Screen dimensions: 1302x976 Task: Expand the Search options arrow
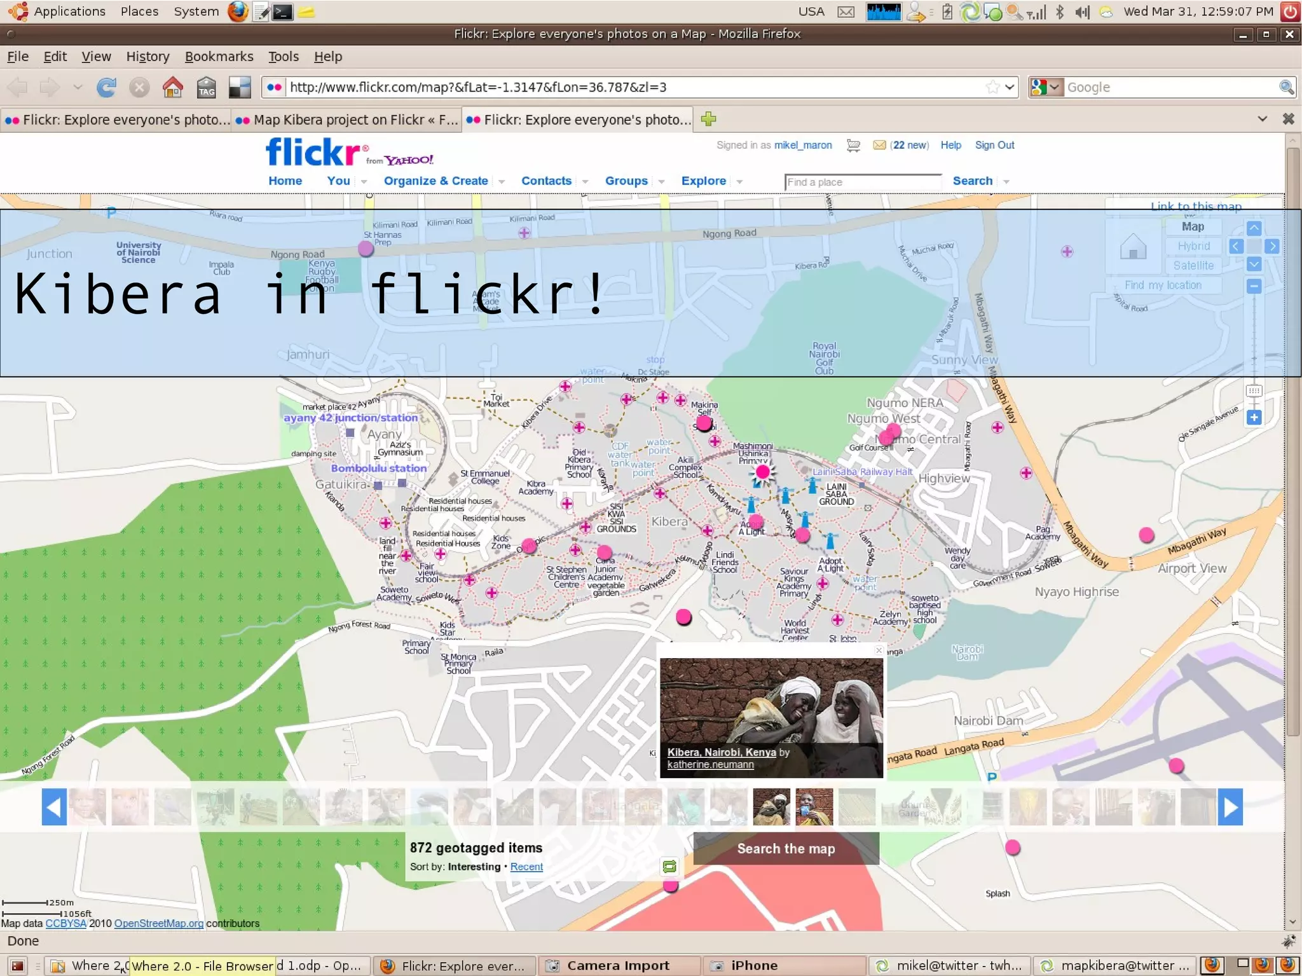[1006, 182]
